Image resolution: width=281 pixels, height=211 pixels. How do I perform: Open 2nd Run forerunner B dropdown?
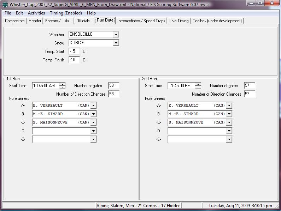(229, 114)
